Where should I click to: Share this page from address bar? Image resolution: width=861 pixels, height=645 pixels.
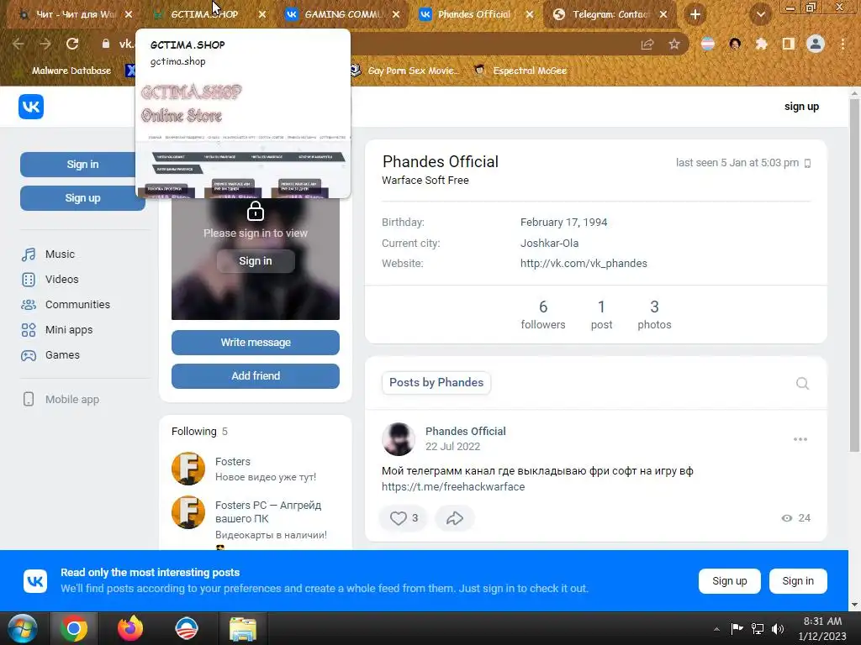[x=647, y=44]
